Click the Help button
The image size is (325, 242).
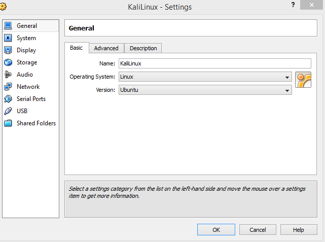(299, 230)
